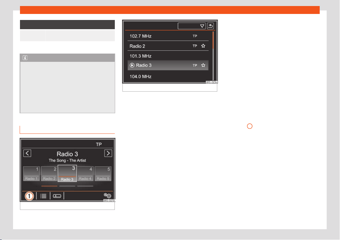Click play icon next to Radio 3

click(x=132, y=65)
